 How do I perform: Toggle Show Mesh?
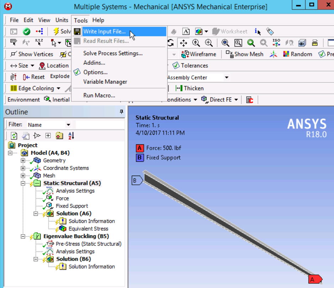(244, 54)
